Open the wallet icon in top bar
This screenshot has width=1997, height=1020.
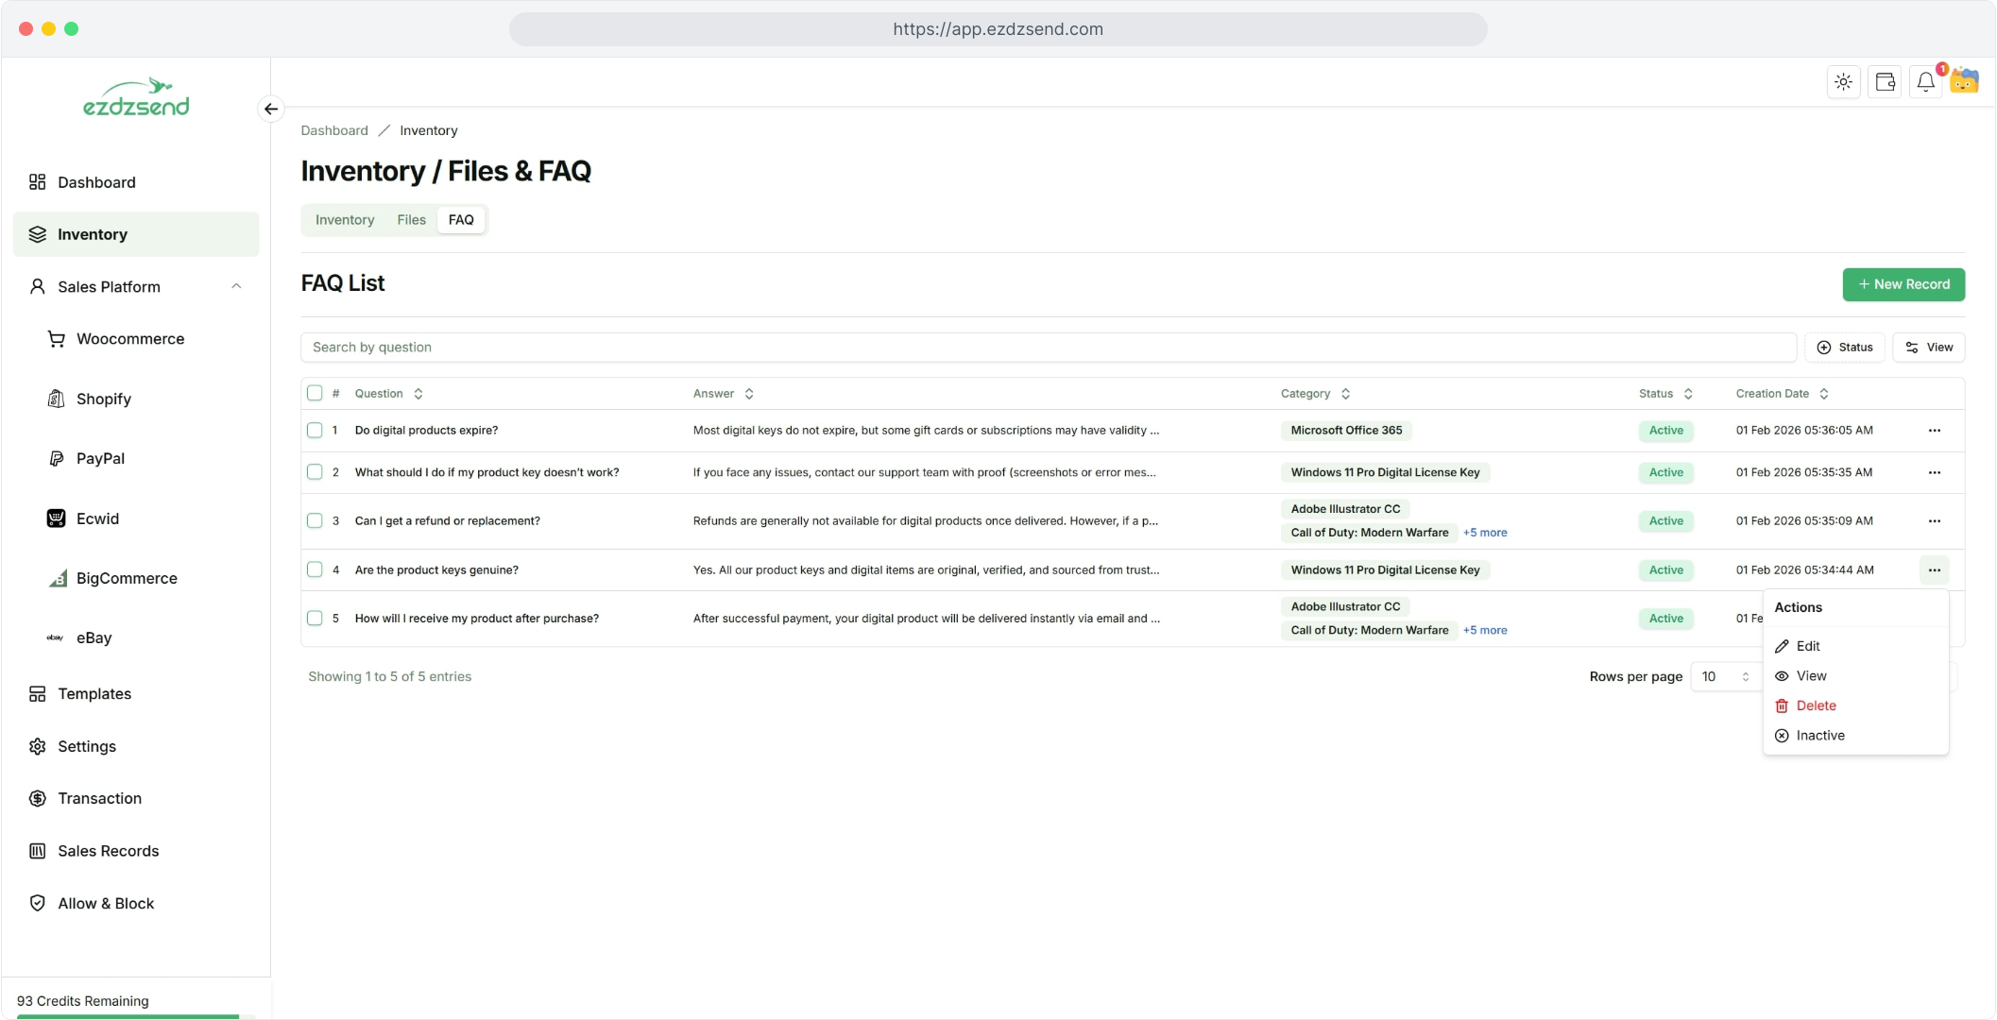[x=1885, y=82]
